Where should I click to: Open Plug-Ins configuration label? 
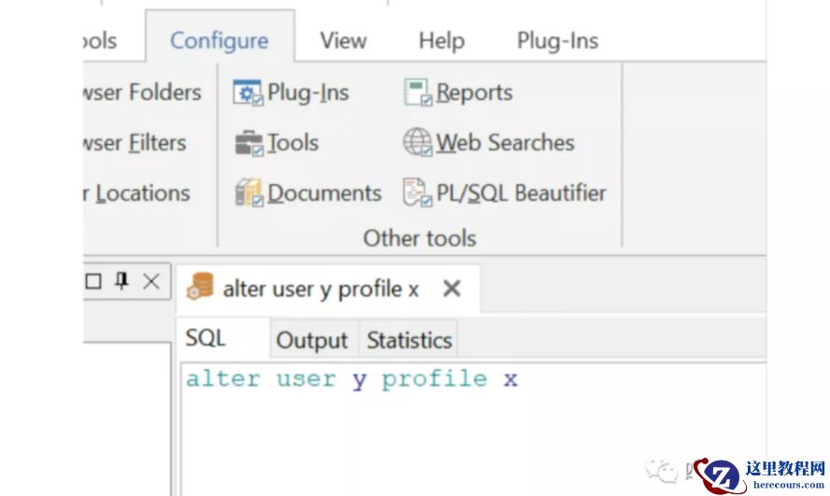coord(308,92)
